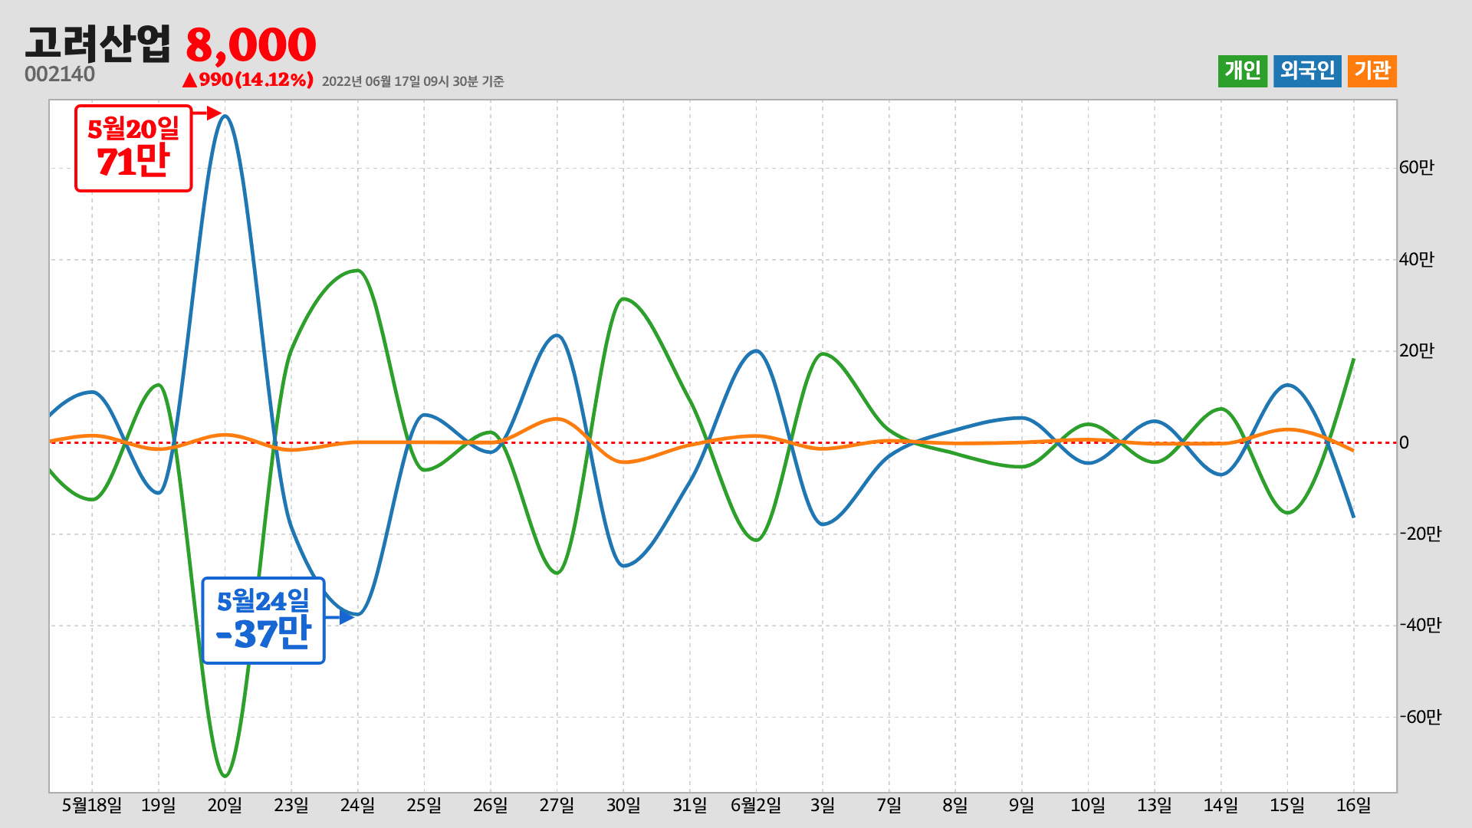Click the stock name 고려산업
The width and height of the screenshot is (1472, 828).
coord(98,43)
